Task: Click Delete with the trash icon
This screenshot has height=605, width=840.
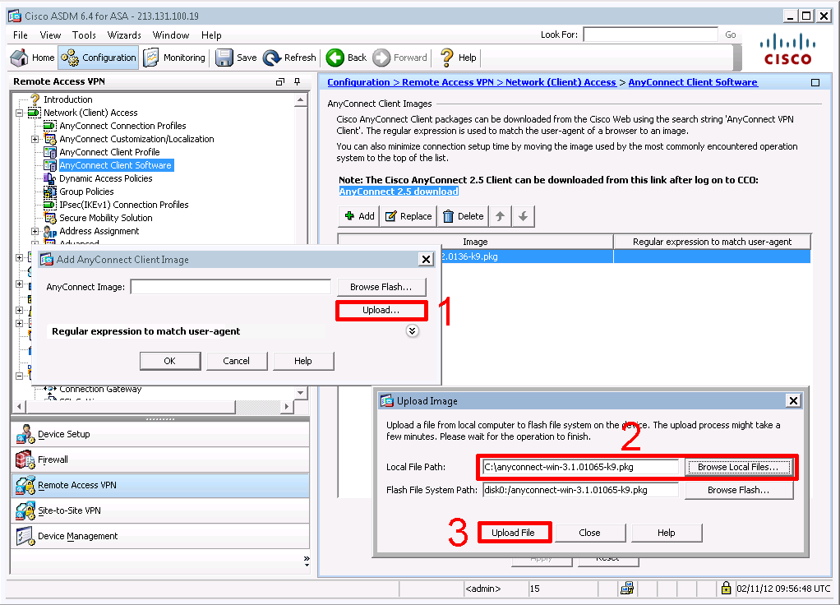Action: (464, 216)
